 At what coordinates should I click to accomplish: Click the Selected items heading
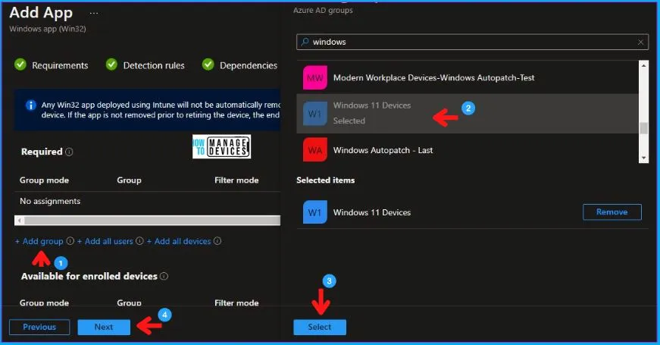pos(325,180)
